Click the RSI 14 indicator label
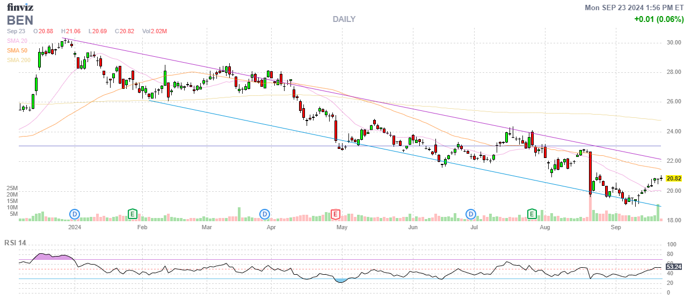 pyautogui.click(x=16, y=243)
